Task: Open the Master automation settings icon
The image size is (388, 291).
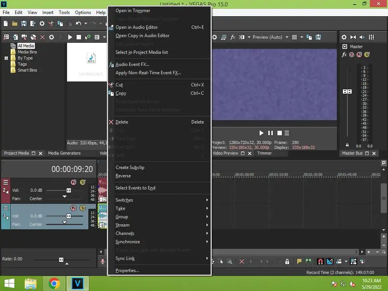Action: (352, 55)
